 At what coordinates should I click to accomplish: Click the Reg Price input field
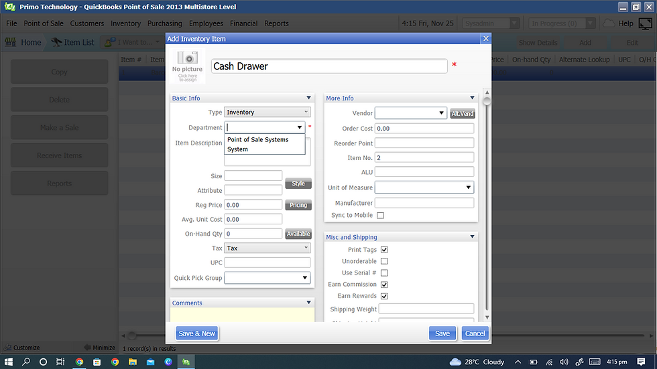click(x=253, y=205)
